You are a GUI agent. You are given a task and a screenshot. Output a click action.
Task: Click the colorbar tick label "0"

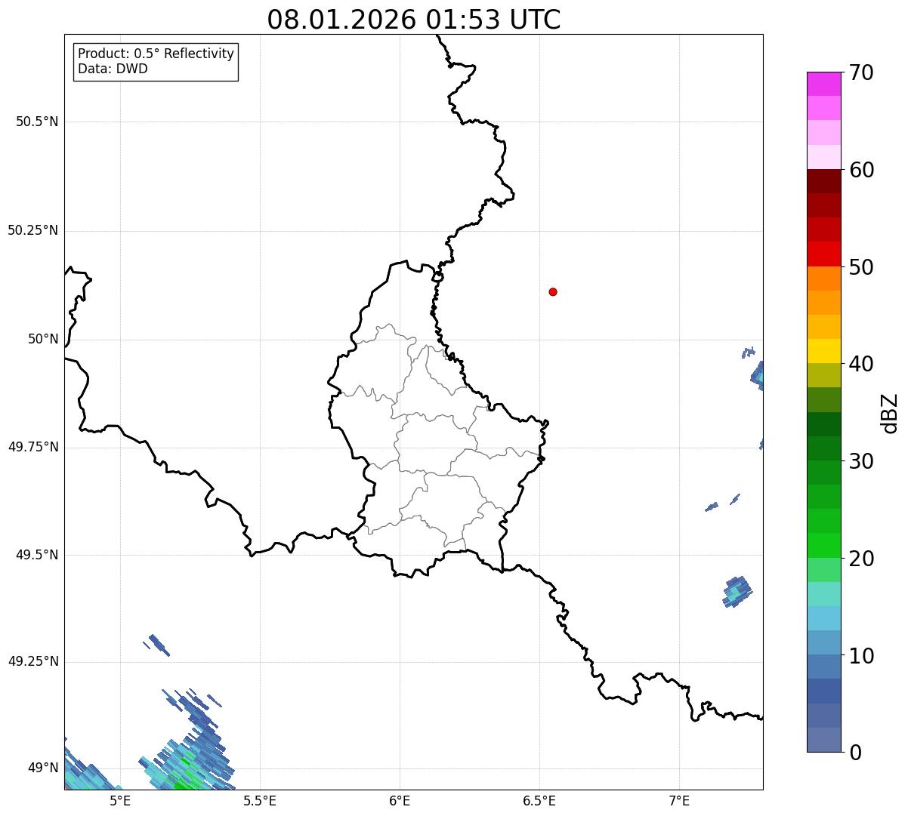click(x=855, y=753)
